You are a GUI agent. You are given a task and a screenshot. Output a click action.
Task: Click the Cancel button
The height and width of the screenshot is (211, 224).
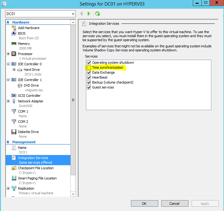pos(175,204)
